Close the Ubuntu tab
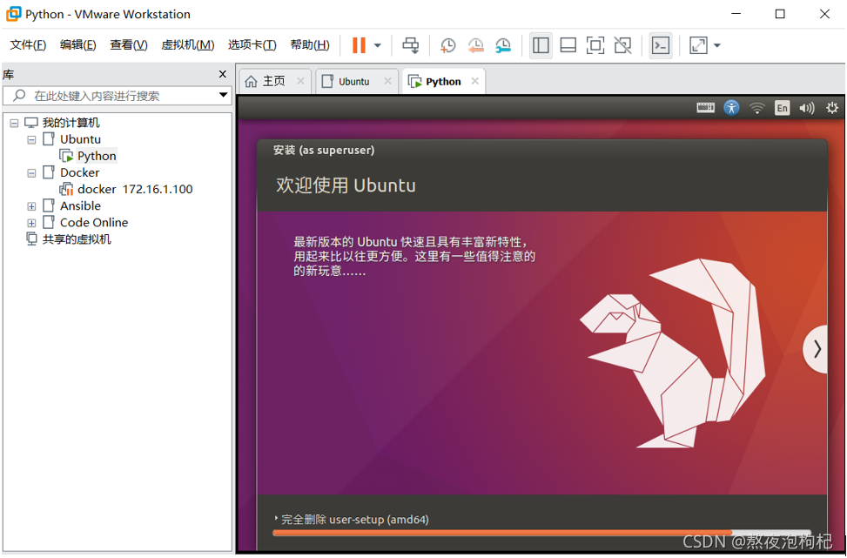The width and height of the screenshot is (847, 558). [x=388, y=81]
